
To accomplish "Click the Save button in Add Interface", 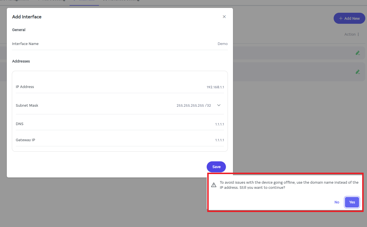I will 216,167.
